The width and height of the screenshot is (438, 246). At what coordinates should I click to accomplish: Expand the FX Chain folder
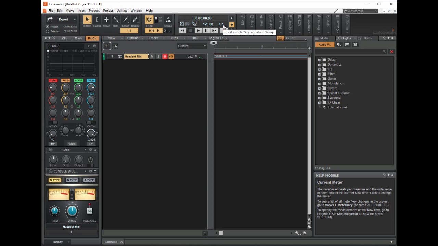319,102
